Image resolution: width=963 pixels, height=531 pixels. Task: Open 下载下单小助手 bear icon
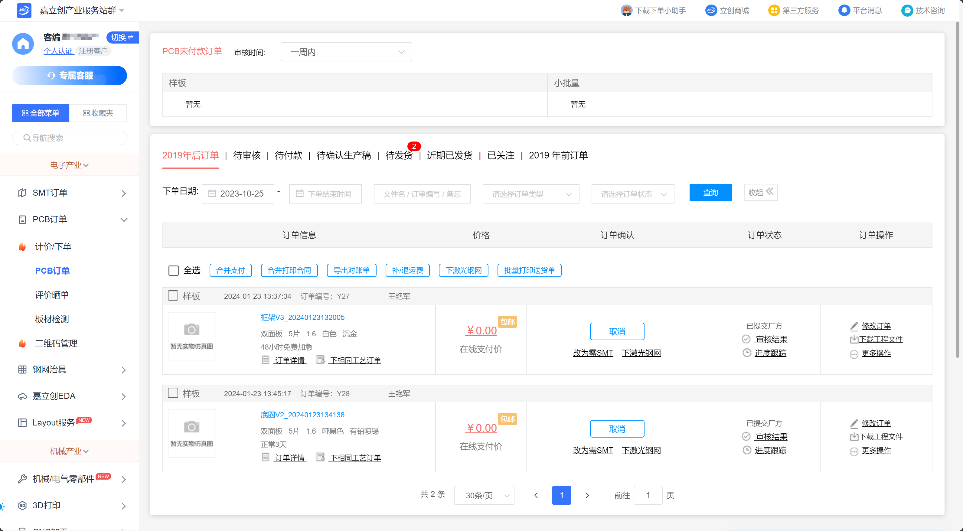[626, 11]
